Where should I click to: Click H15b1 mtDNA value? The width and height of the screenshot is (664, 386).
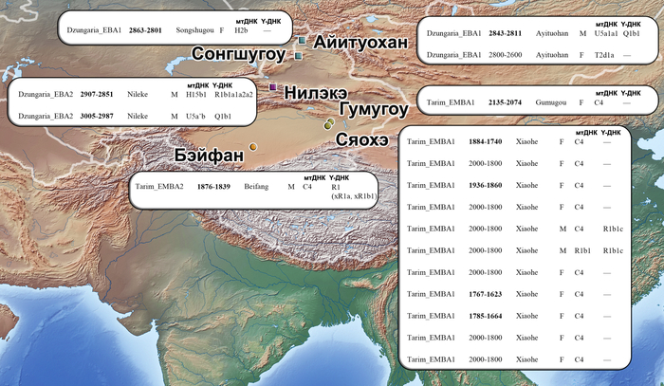pos(196,95)
